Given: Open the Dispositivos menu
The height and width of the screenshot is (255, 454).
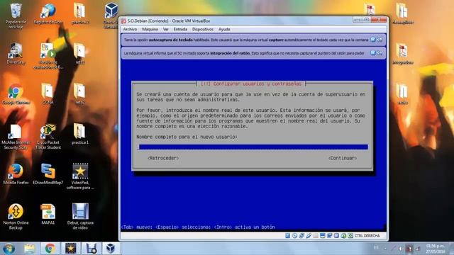Looking at the screenshot, I should point(203,29).
